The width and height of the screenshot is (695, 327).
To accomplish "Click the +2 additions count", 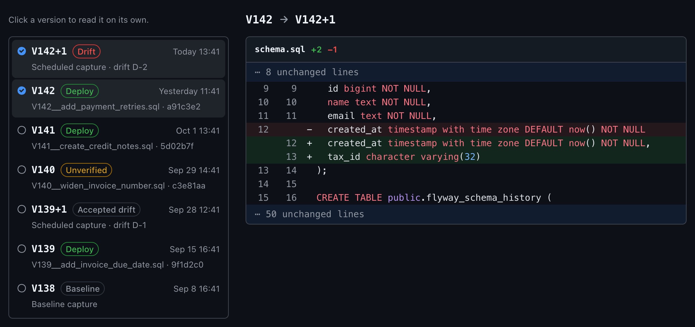I will click(316, 50).
